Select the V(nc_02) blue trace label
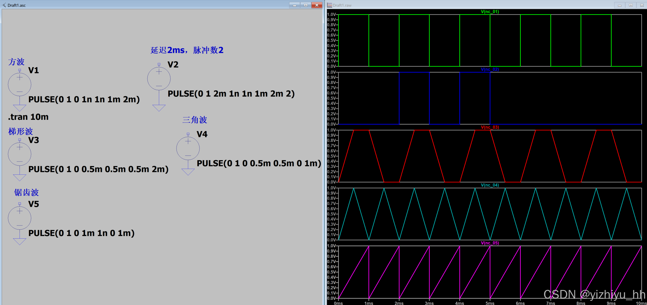647x305 pixels. pyautogui.click(x=490, y=69)
